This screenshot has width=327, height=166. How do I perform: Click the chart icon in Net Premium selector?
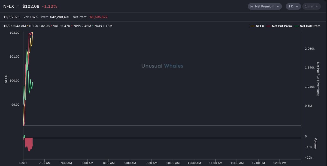(252, 6)
